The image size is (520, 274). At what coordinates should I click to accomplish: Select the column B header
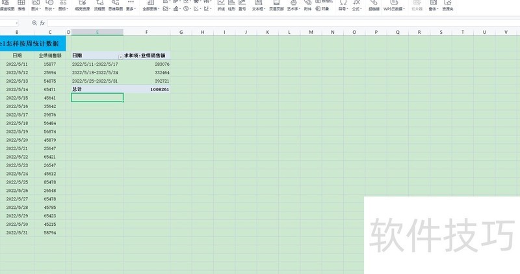click(17, 32)
